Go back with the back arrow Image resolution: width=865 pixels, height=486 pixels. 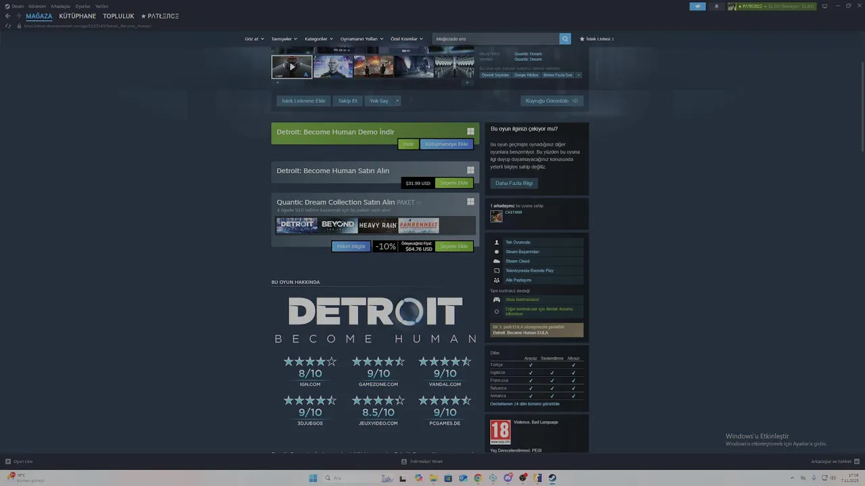click(7, 16)
